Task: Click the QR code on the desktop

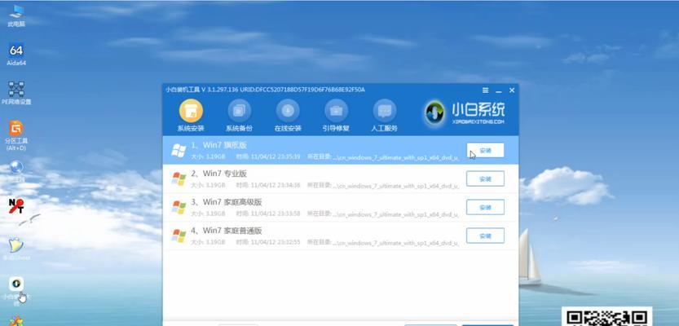Action: coord(606,317)
